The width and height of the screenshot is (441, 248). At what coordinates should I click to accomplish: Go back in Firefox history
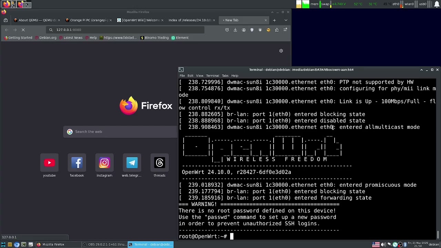(x=7, y=30)
